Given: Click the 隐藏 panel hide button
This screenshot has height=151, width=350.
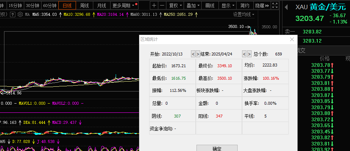Looking at the screenshot, I should click(x=262, y=6).
